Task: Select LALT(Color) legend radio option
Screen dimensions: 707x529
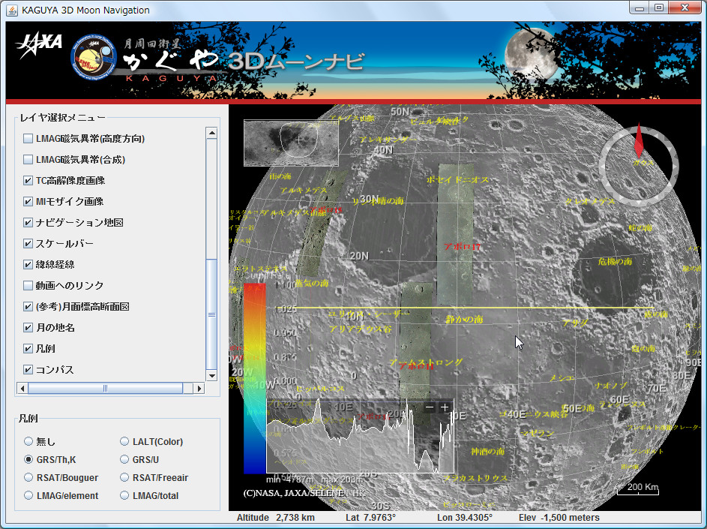Action: pos(124,441)
